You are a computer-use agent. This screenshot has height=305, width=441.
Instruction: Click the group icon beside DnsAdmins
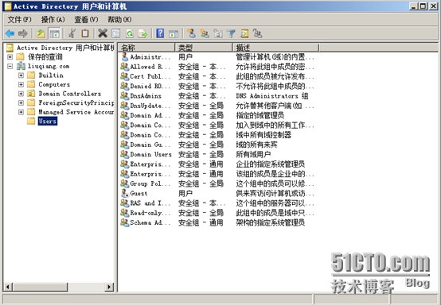click(x=125, y=95)
